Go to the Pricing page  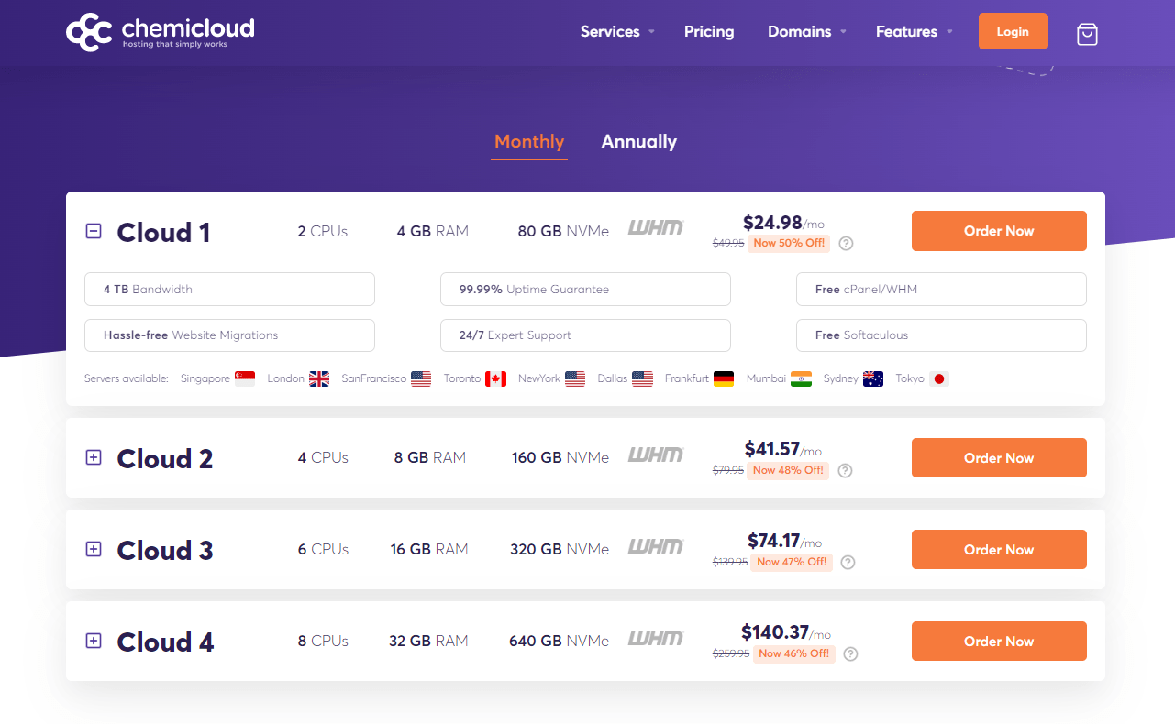(709, 31)
